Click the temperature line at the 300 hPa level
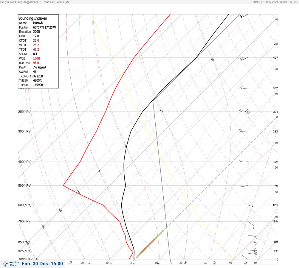The width and height of the screenshot is (299, 268). (131, 131)
